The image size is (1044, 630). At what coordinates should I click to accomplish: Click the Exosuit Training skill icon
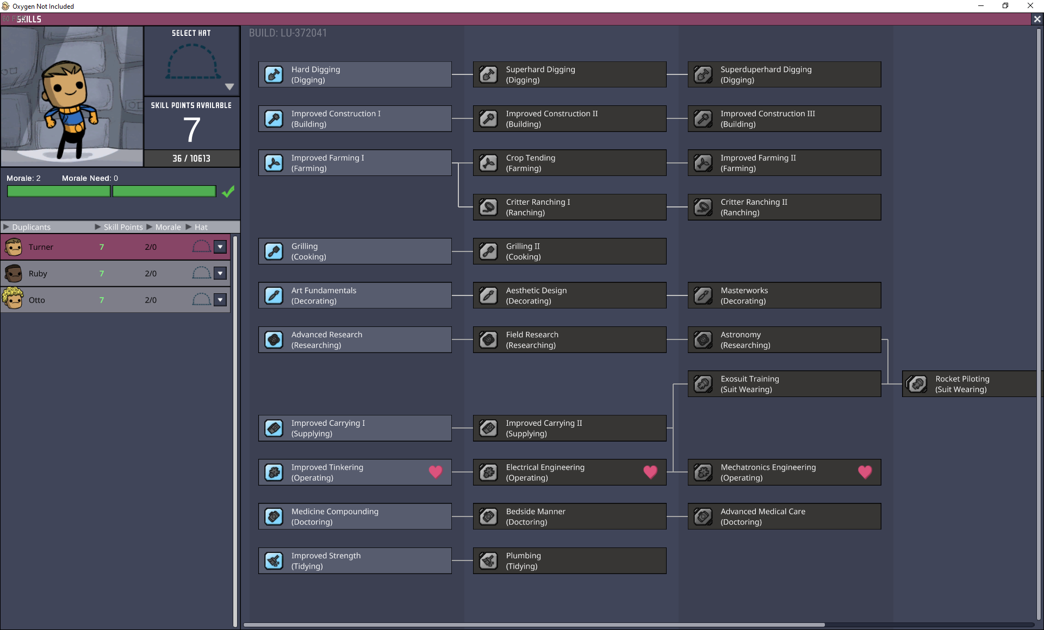click(x=703, y=384)
